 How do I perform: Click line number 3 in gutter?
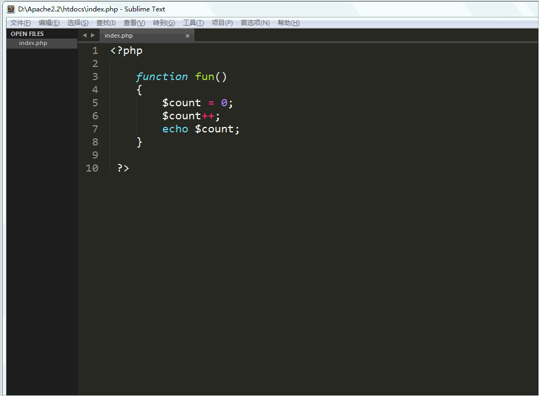(95, 76)
